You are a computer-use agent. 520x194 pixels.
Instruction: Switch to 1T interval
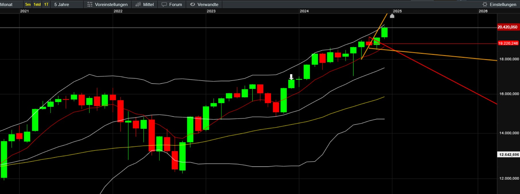(46, 5)
